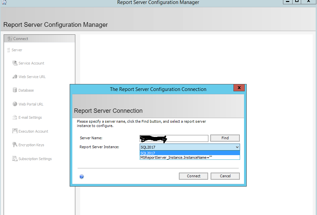This screenshot has height=215, width=317.
Task: Open the Execution Account page
Action: [33, 131]
